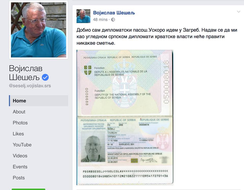Image resolution: width=244 pixels, height=190 pixels.
Task: Open the Videos section
Action: pos(20,156)
